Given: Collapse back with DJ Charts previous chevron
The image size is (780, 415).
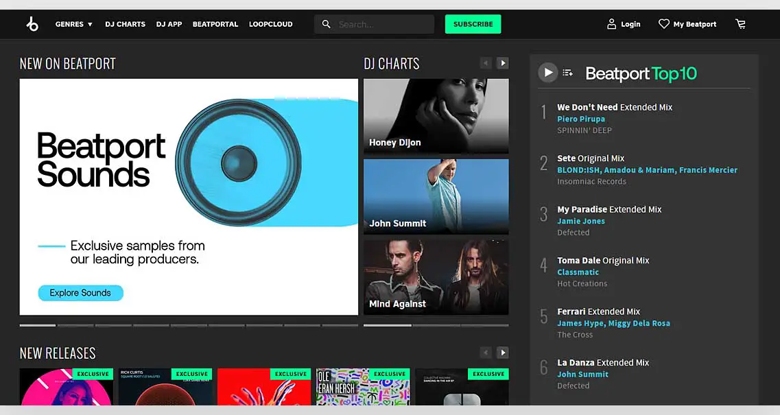Looking at the screenshot, I should tap(486, 62).
